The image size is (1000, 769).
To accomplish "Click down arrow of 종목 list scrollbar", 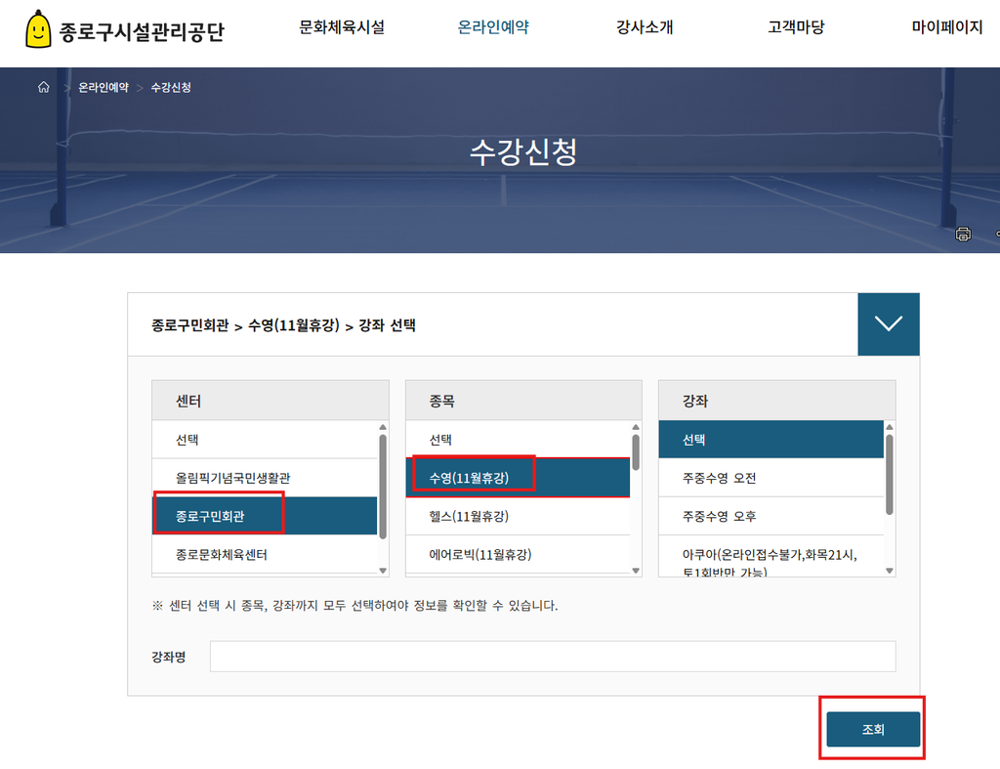I will (636, 571).
